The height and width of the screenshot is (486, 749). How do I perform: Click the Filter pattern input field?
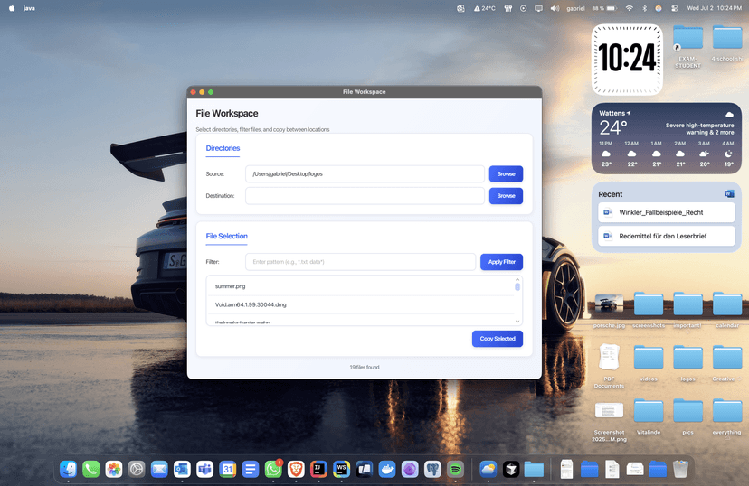360,262
